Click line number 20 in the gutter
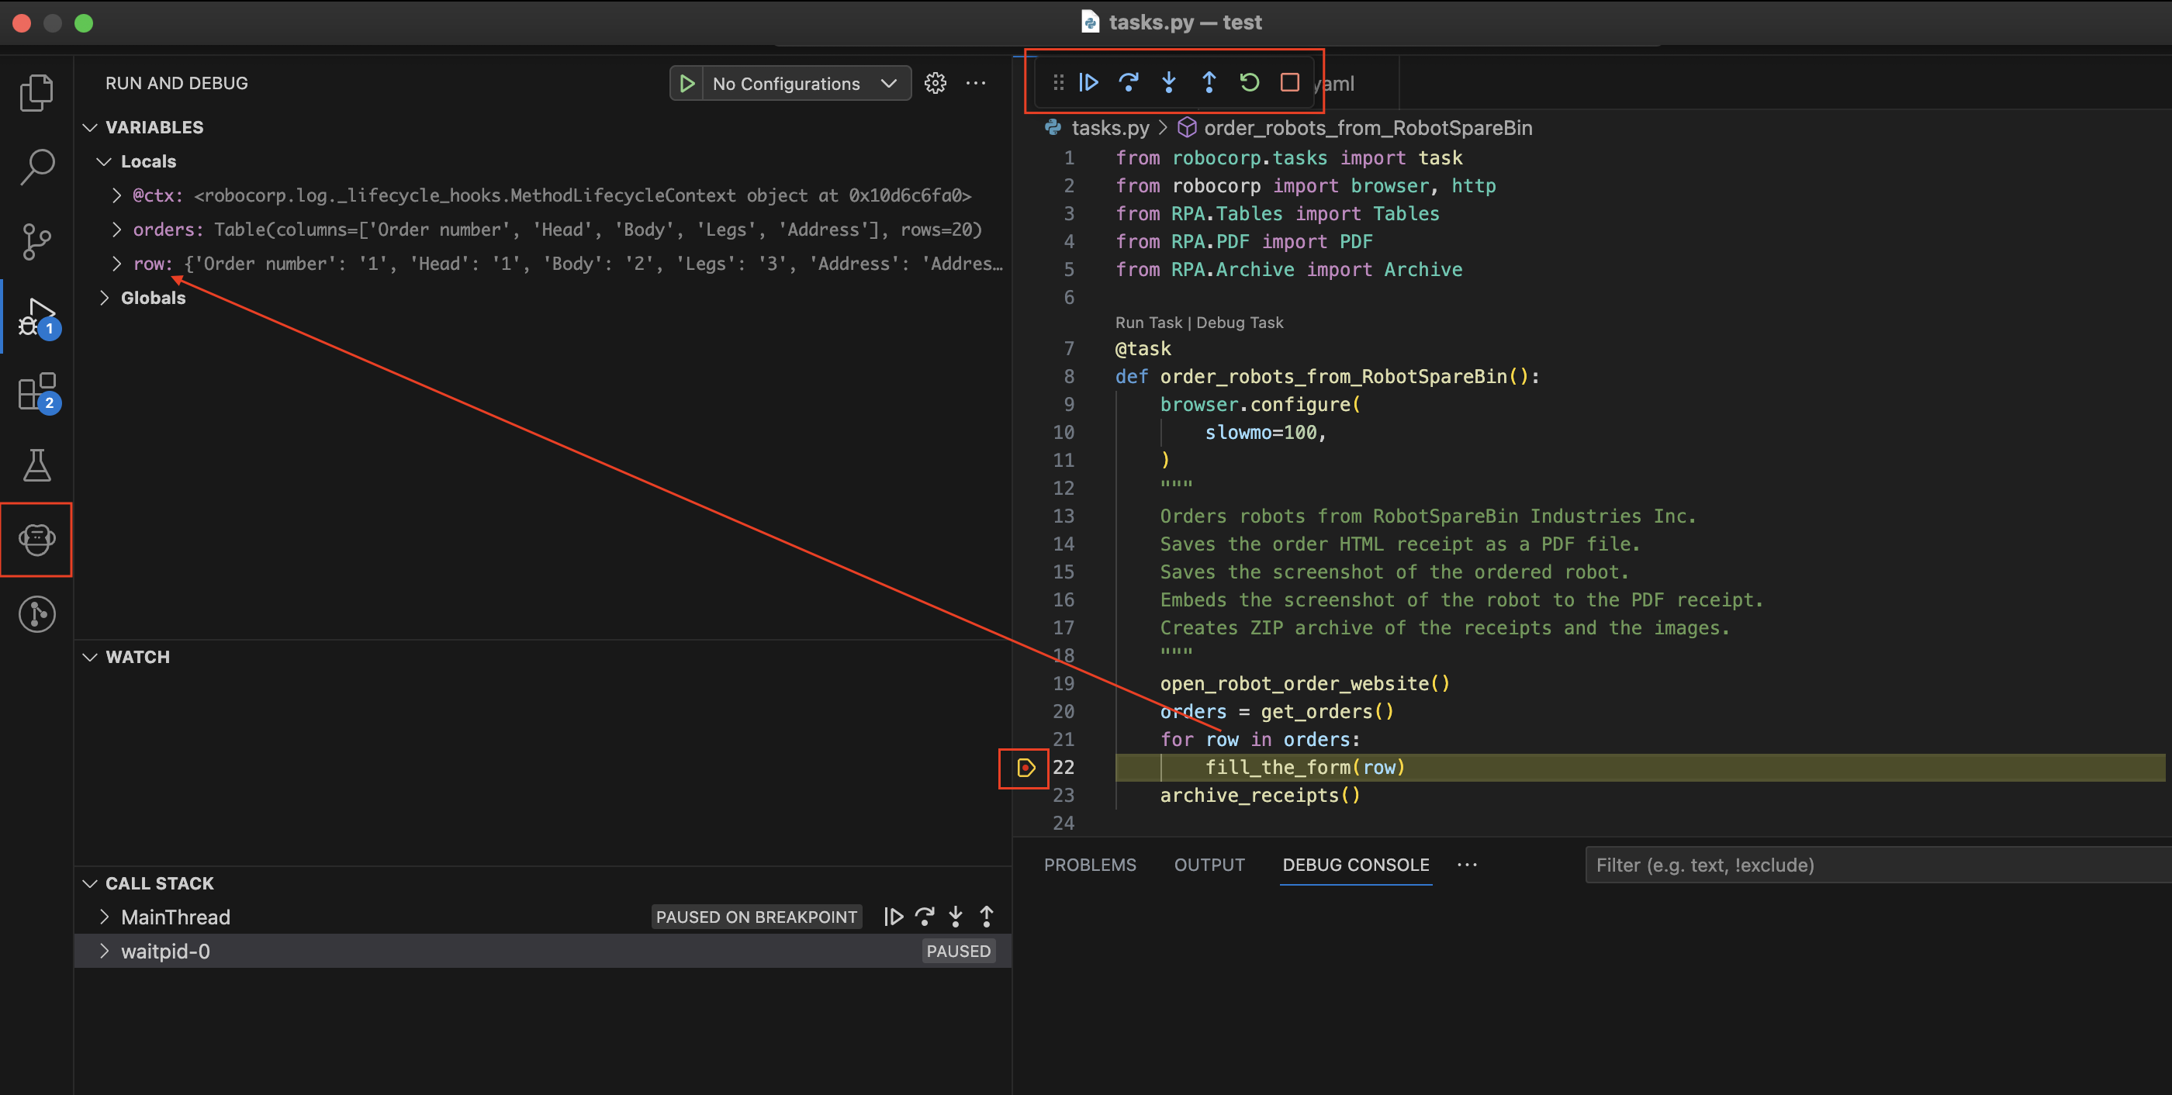2172x1095 pixels. pyautogui.click(x=1064, y=711)
